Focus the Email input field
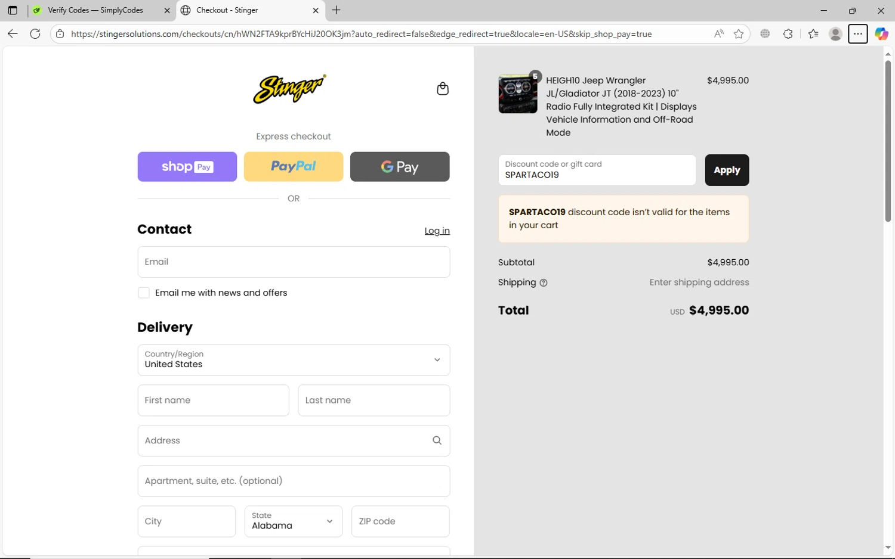The image size is (895, 559). click(x=294, y=262)
